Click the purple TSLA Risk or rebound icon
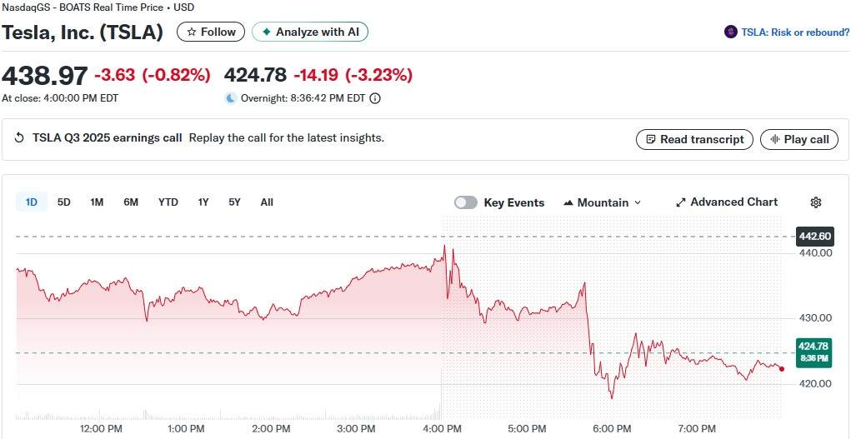The height and width of the screenshot is (439, 851). (x=731, y=32)
